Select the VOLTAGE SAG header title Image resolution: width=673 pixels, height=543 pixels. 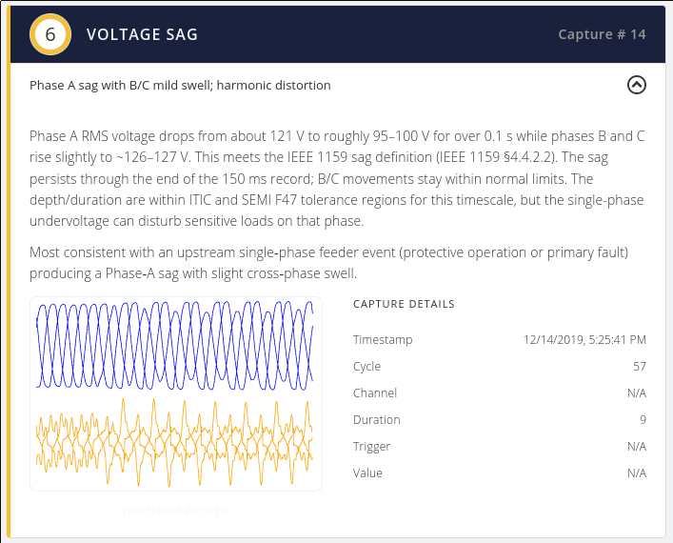click(142, 34)
